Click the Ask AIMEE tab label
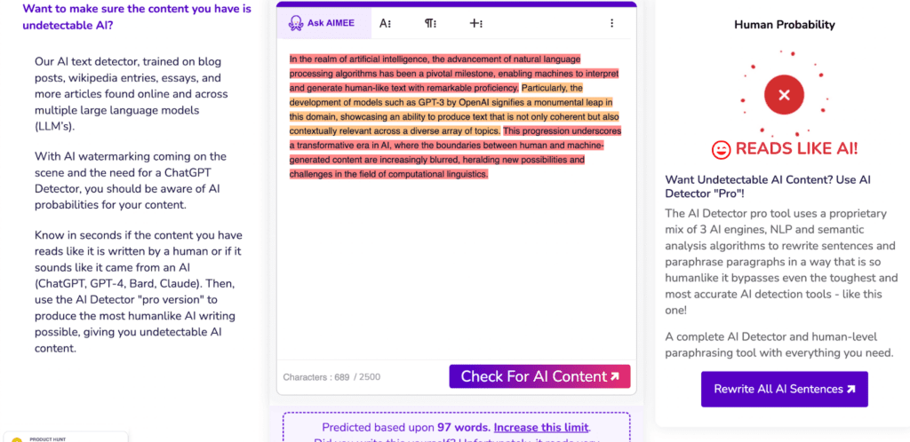This screenshot has width=910, height=442. 331,23
